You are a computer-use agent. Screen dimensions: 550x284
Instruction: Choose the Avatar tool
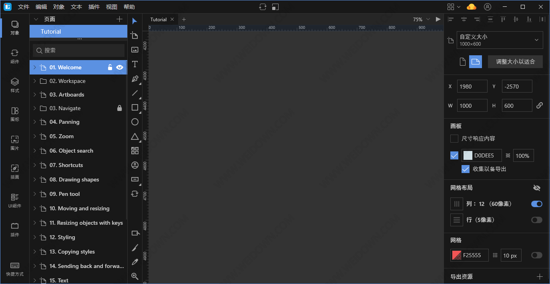[x=135, y=165]
